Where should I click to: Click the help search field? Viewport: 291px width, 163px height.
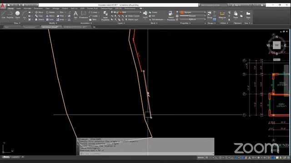click(x=213, y=5)
